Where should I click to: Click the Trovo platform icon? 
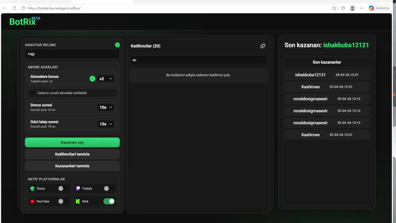[x=32, y=188]
